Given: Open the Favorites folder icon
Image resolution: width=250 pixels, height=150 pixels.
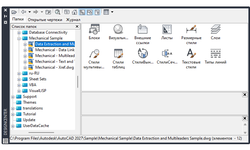Looking at the screenshot, I should [67, 12].
